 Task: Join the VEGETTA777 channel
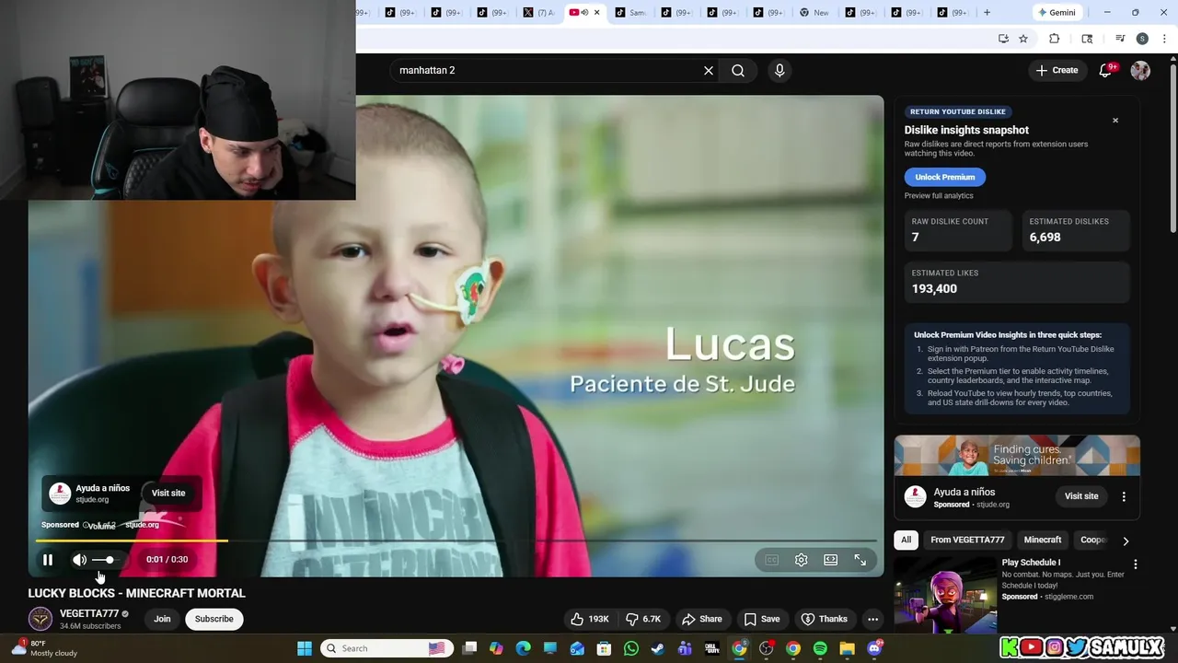pos(162,619)
